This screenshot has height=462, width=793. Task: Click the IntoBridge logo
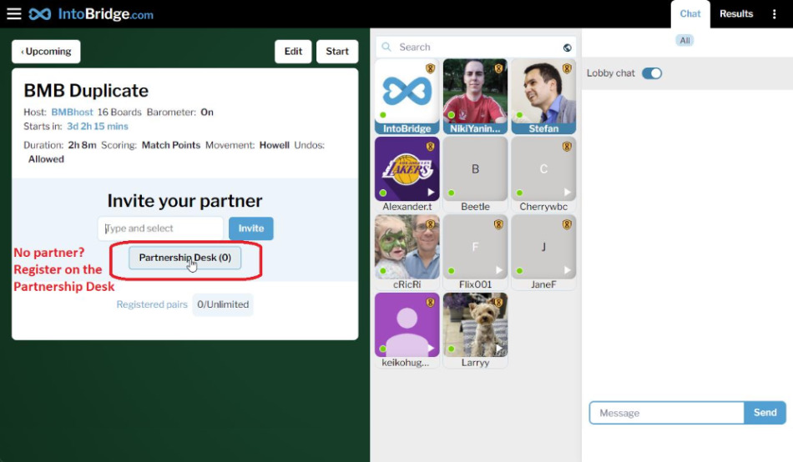tap(91, 14)
